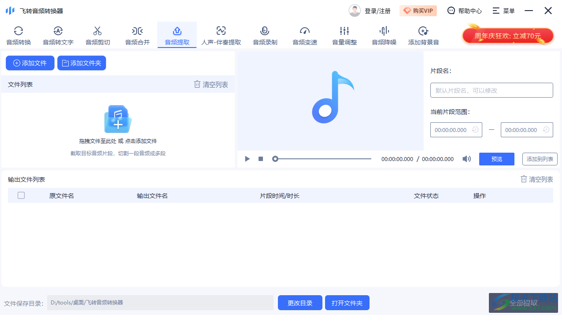The height and width of the screenshot is (315, 562).
Task: Open the 添加背景音 background sound tool
Action: click(x=423, y=35)
